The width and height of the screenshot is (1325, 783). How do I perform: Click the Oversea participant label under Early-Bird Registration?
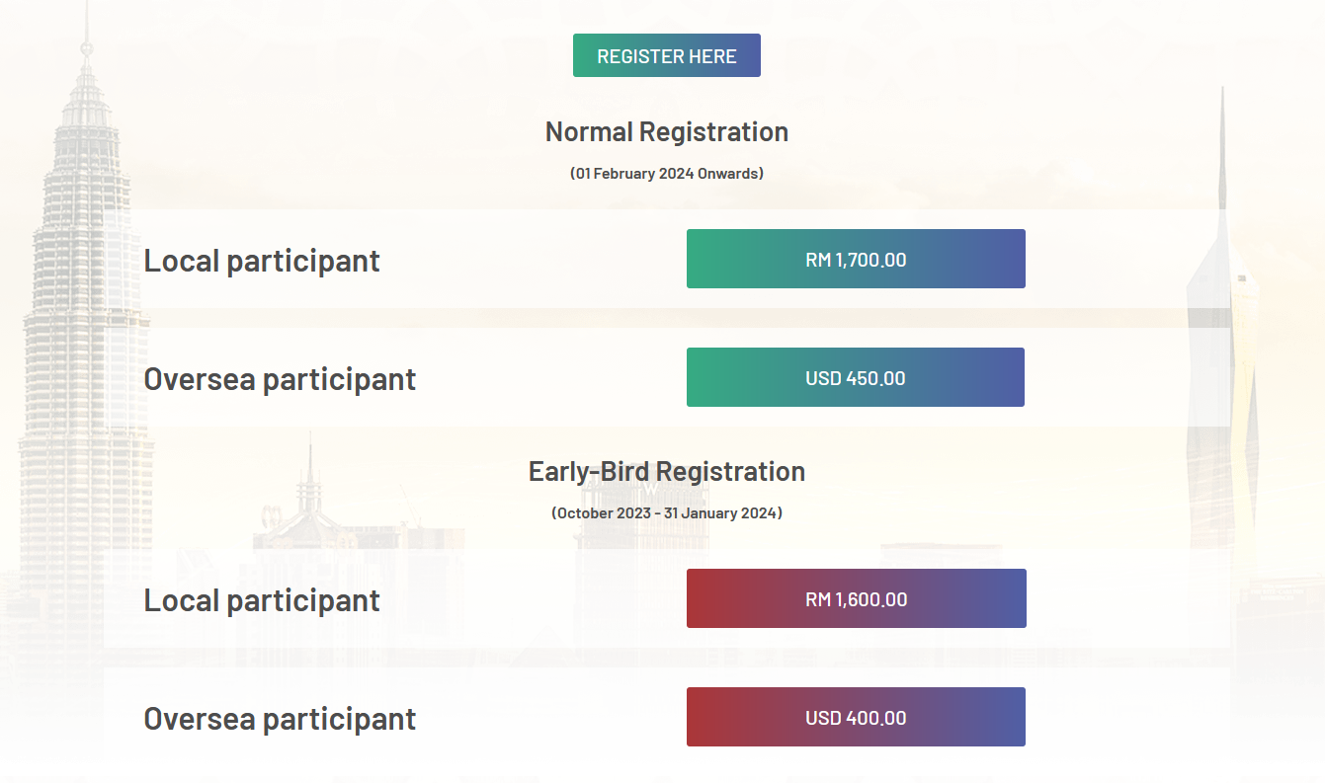pyautogui.click(x=280, y=718)
